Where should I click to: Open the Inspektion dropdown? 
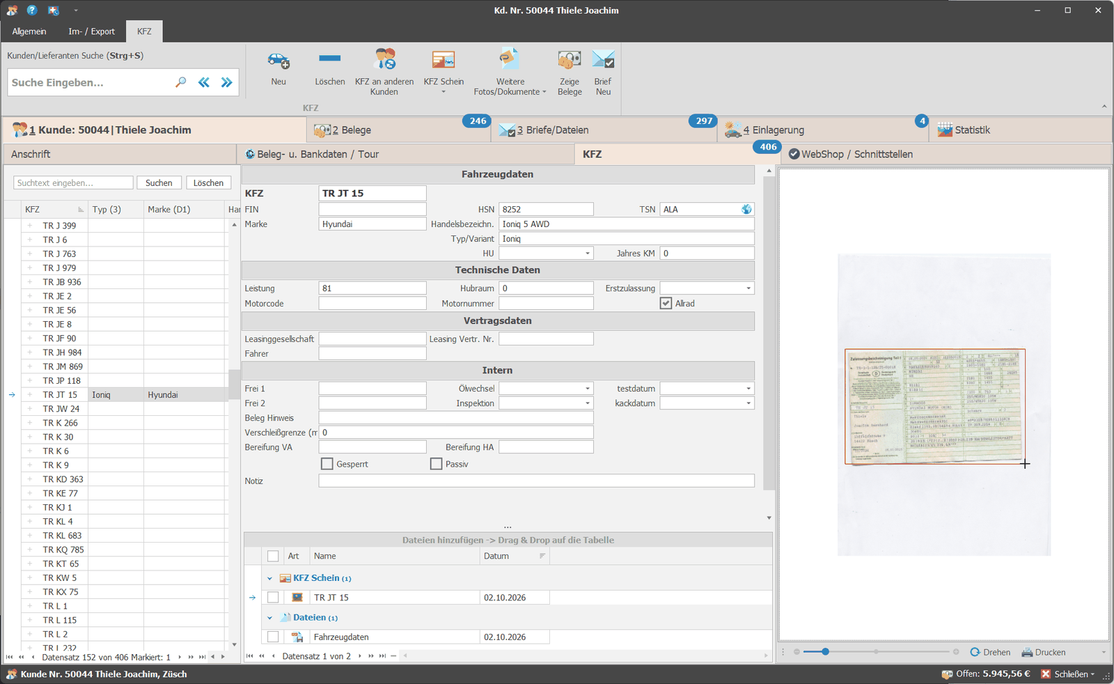point(588,403)
